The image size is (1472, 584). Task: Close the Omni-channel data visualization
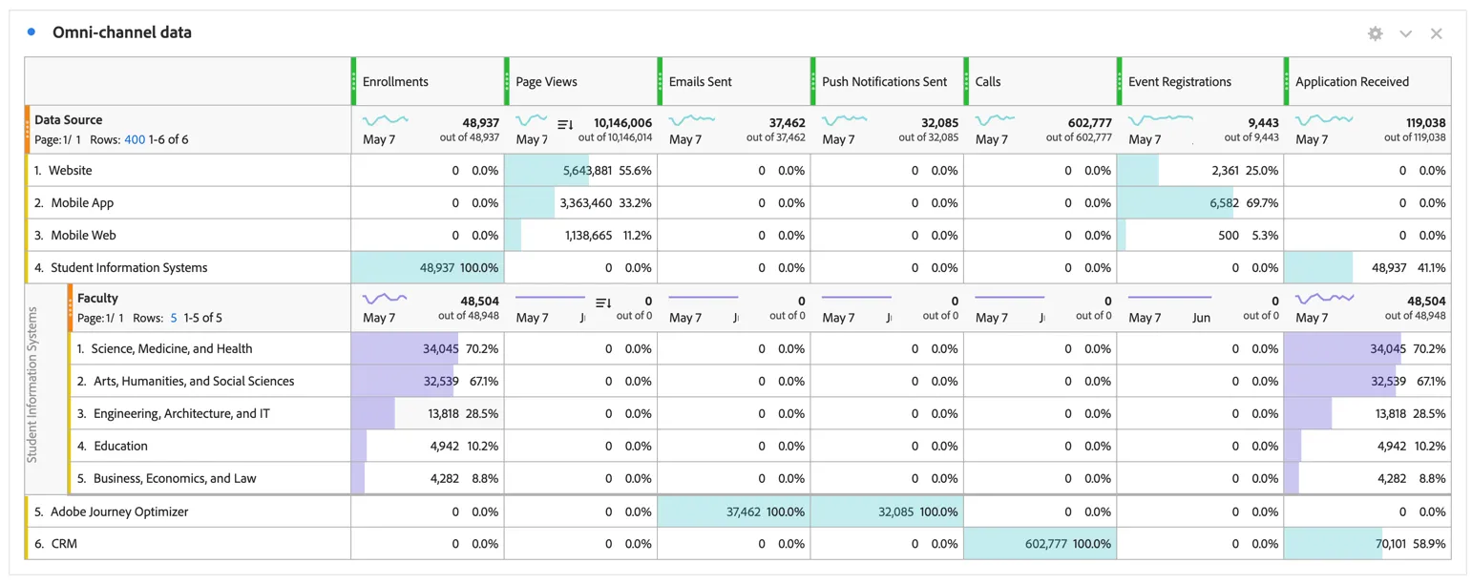[x=1436, y=33]
